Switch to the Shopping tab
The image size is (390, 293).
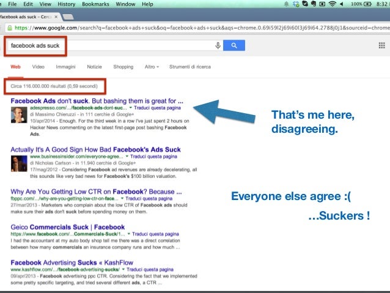123,67
